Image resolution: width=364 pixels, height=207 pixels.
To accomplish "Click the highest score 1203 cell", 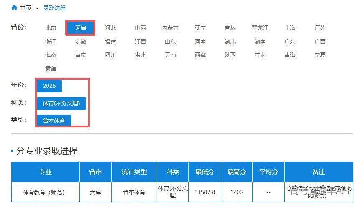I will tap(237, 192).
